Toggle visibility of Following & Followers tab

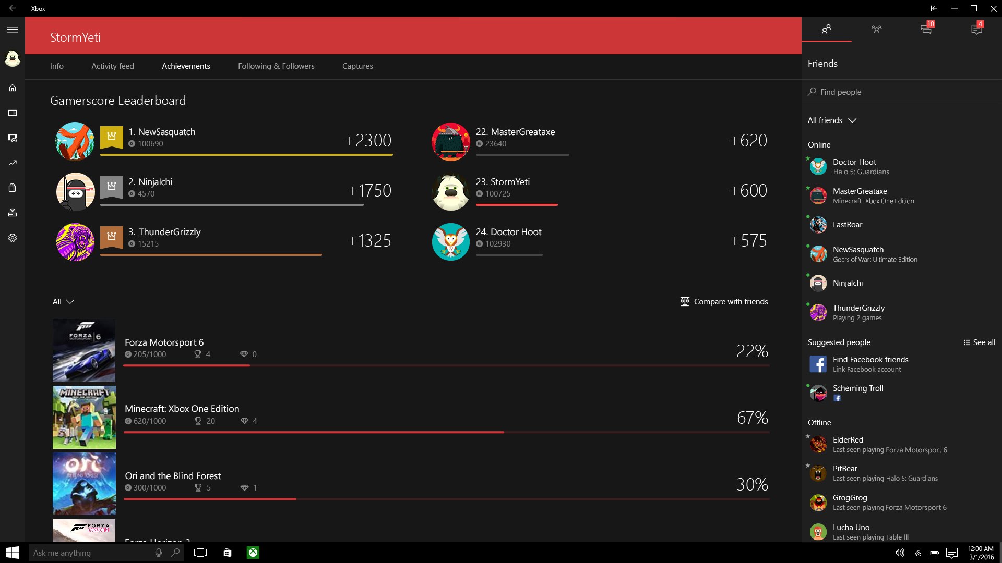point(276,65)
